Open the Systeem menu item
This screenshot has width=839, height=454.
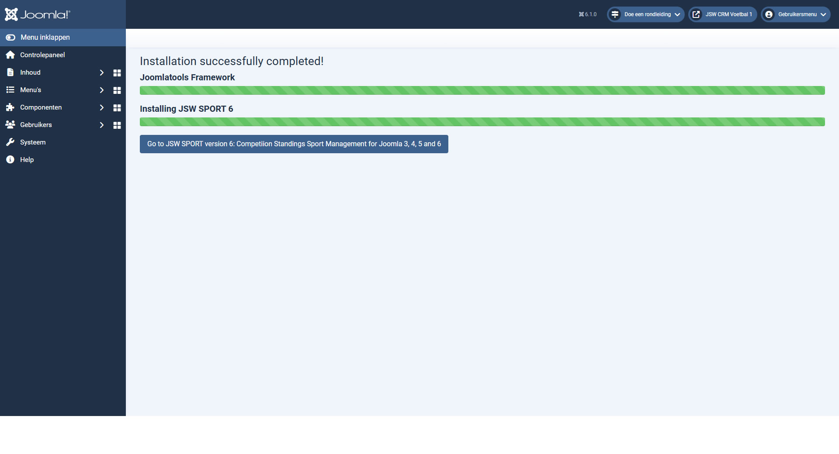click(63, 142)
